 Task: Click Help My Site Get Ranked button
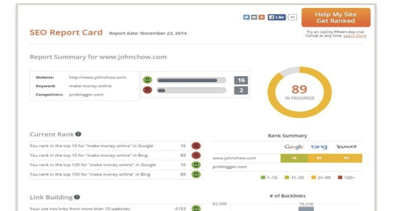[x=336, y=18]
